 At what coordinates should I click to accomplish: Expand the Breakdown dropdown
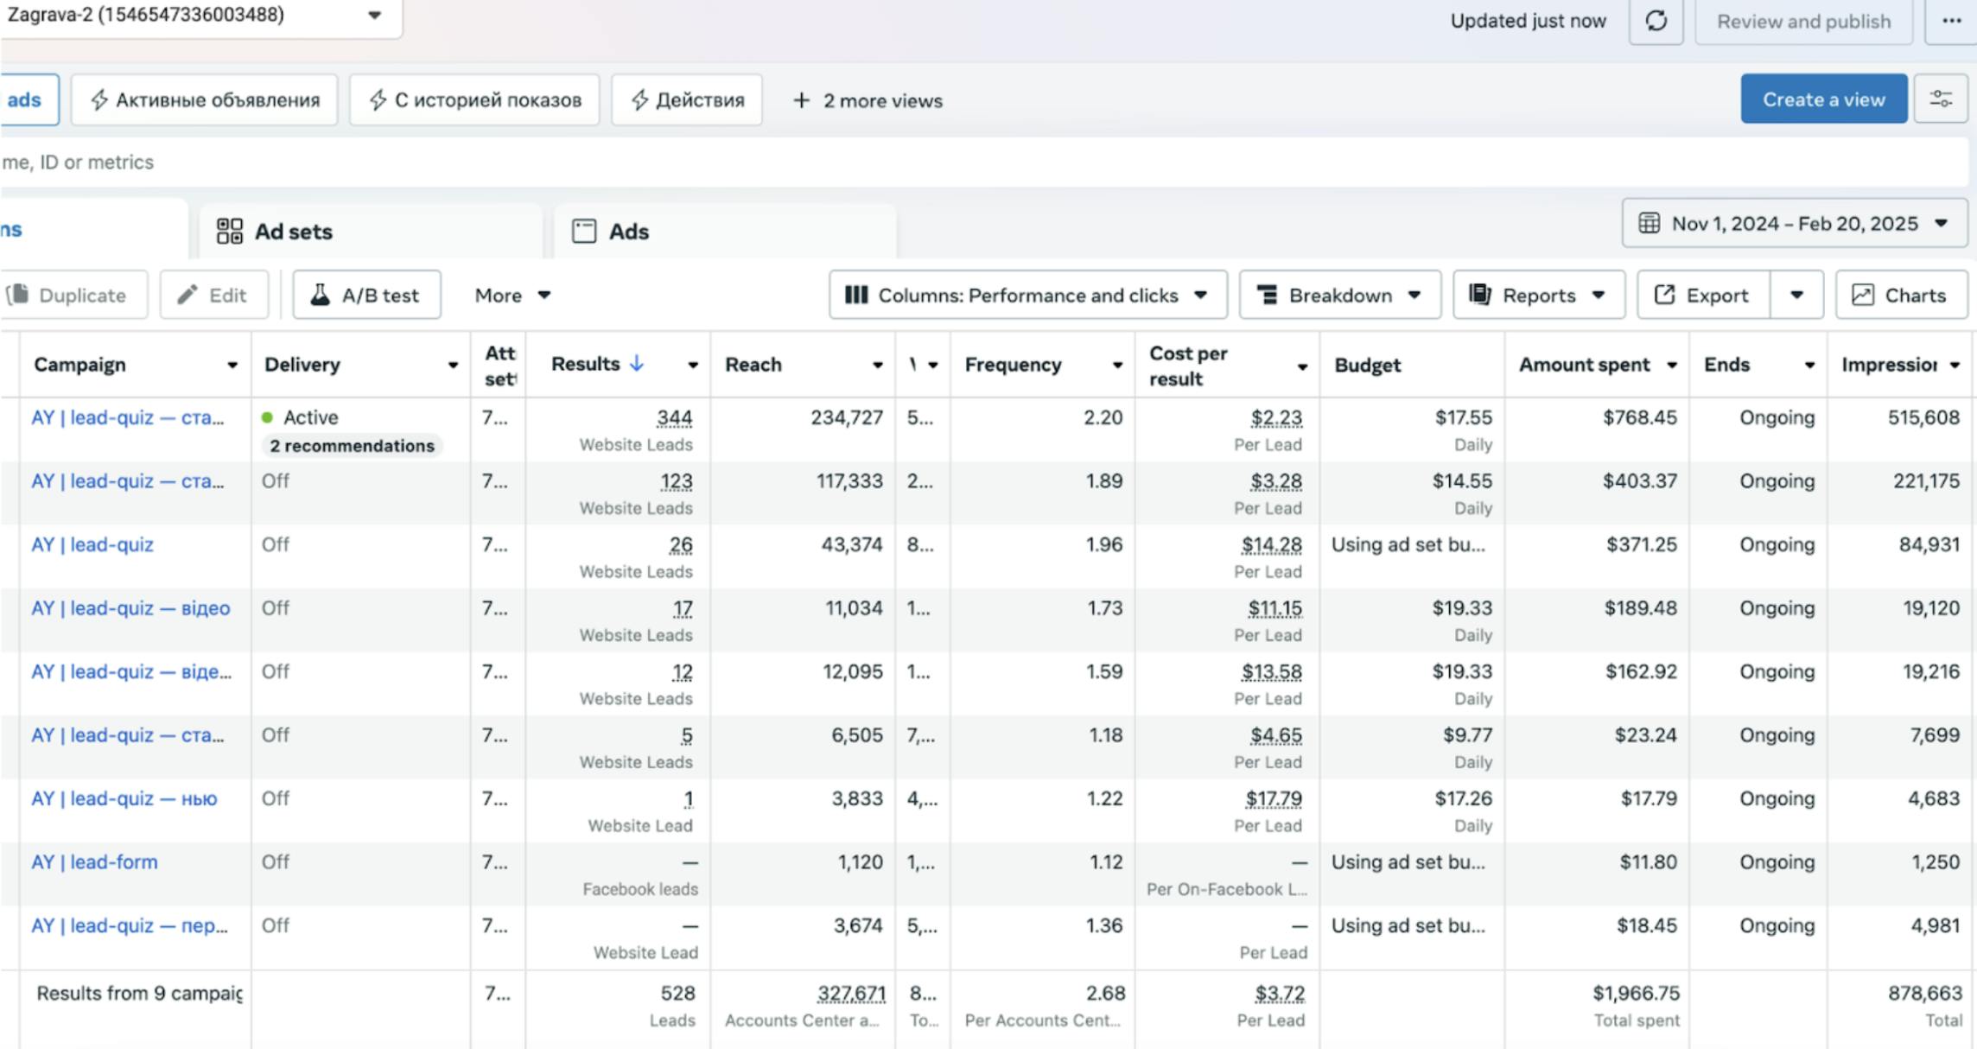click(x=1339, y=296)
